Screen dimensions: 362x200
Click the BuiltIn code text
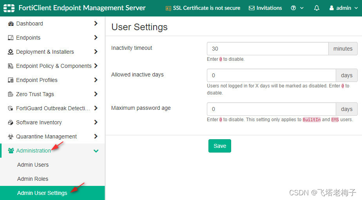click(311, 120)
